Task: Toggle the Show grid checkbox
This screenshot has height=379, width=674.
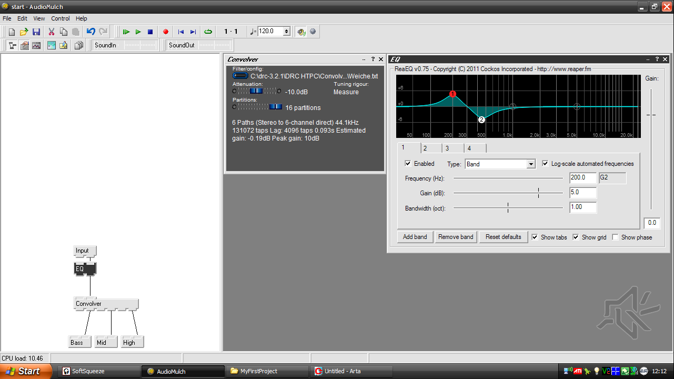Action: pyautogui.click(x=576, y=237)
